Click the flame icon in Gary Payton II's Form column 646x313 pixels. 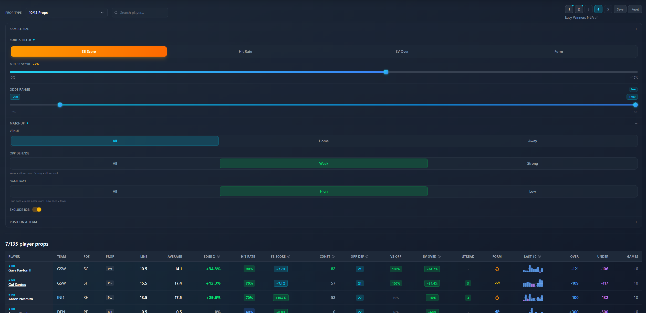497,269
